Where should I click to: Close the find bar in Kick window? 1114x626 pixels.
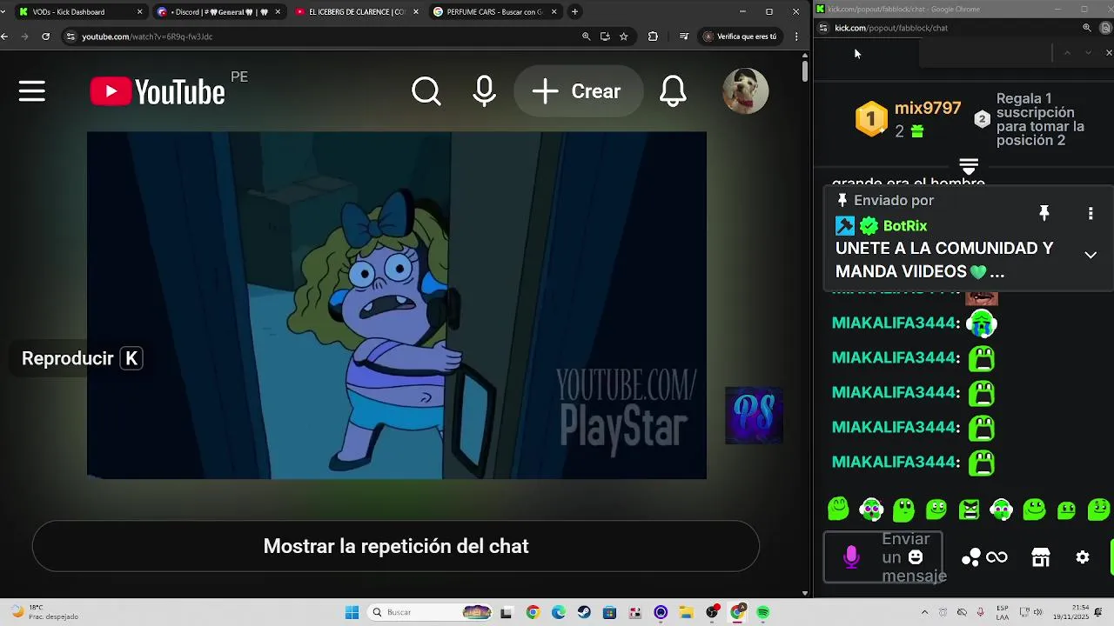pyautogui.click(x=1108, y=53)
